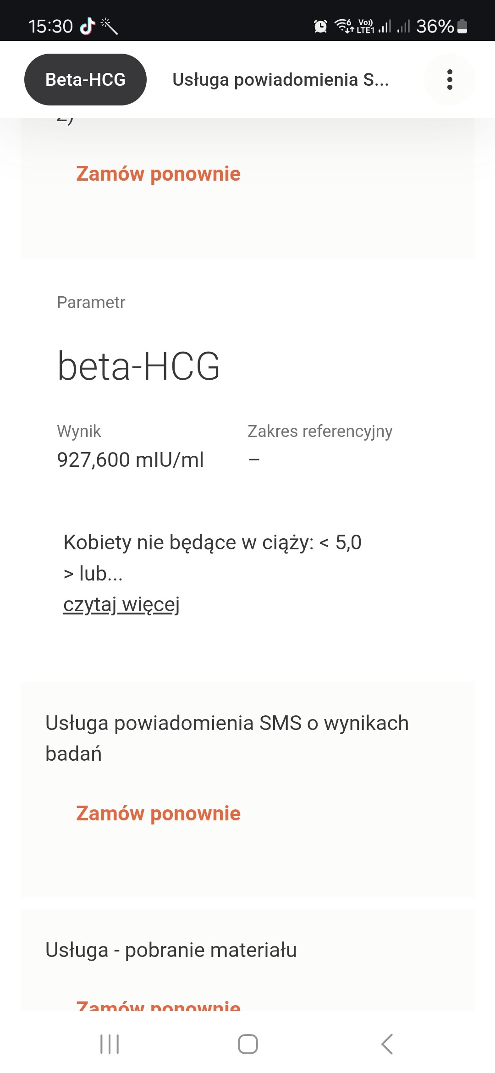Open Usługa powiadomienia SMS o wynikach badań
495x1073 pixels.
pyautogui.click(x=227, y=738)
